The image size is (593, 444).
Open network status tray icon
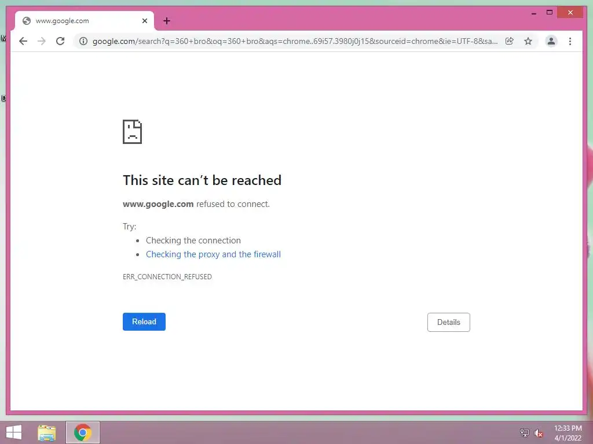[x=525, y=432]
